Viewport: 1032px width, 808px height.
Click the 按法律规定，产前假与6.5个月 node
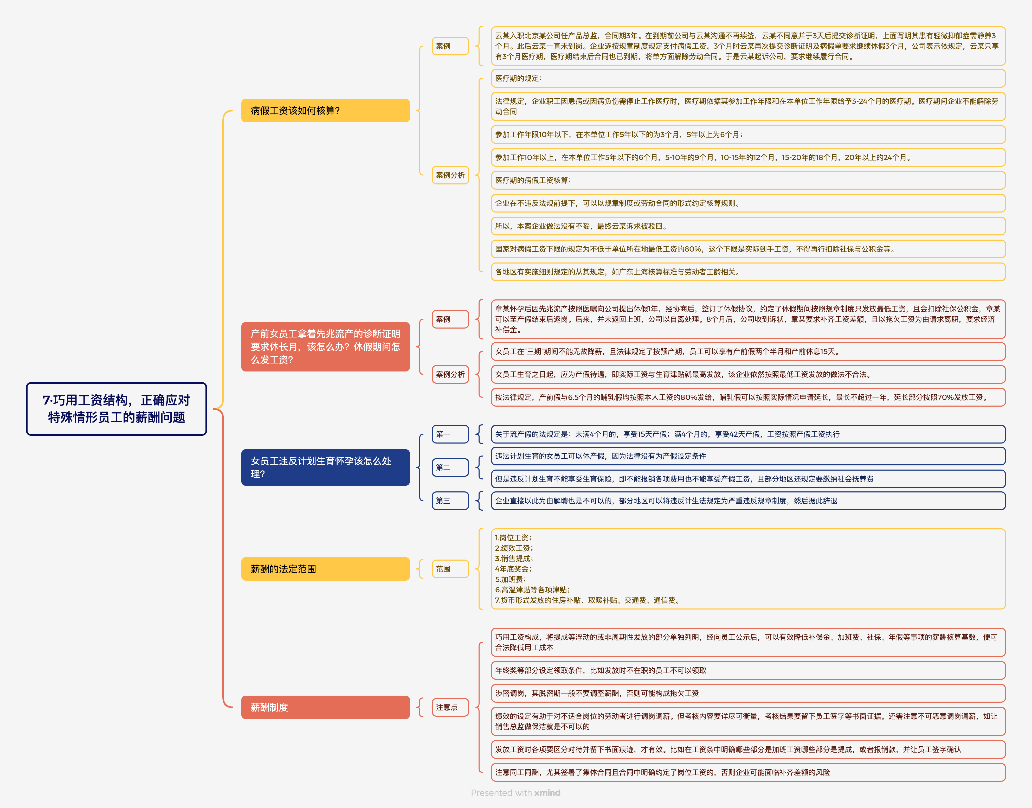[748, 397]
